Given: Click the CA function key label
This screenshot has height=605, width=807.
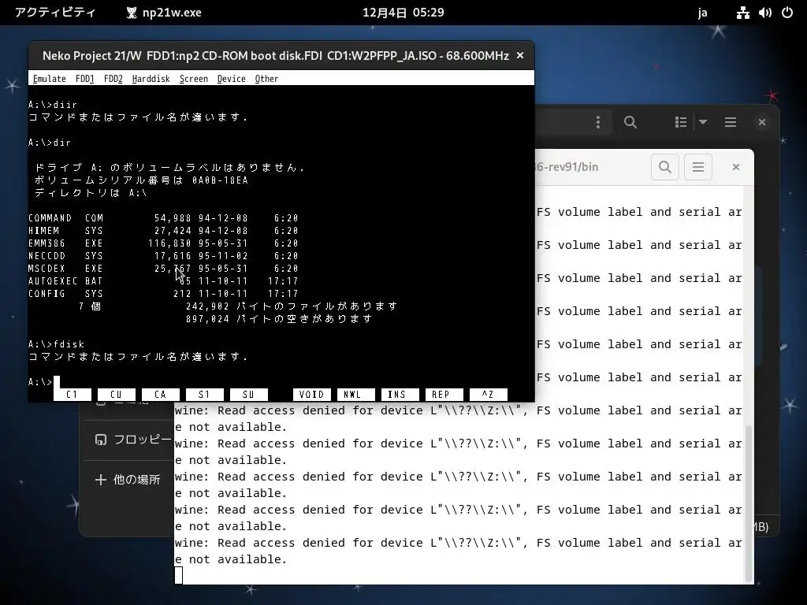Looking at the screenshot, I should point(161,395).
